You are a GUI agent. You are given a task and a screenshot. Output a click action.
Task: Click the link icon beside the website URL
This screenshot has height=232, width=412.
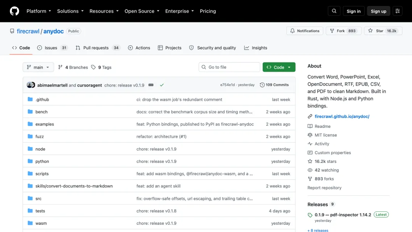310,116
